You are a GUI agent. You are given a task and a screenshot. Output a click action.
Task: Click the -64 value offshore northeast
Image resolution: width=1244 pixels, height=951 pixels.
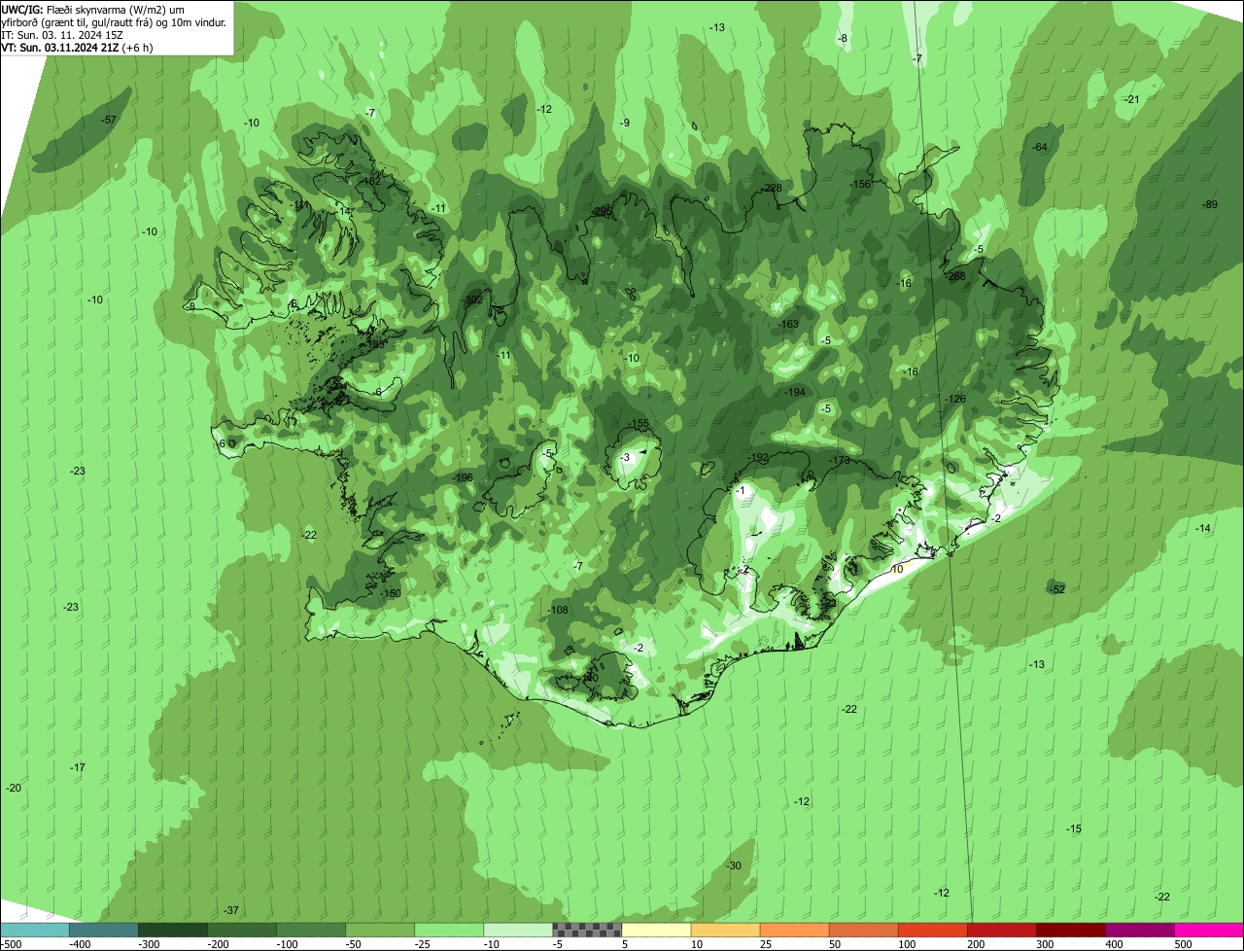pyautogui.click(x=1040, y=147)
